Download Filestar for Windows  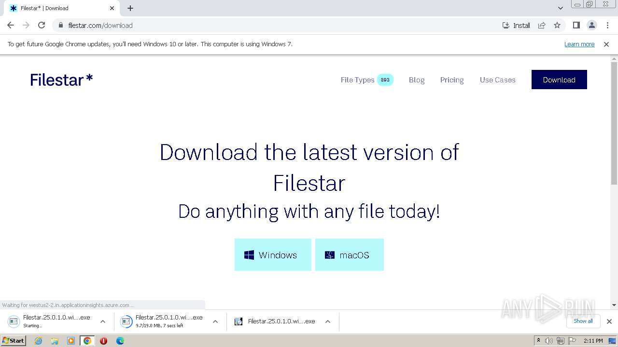pos(273,254)
